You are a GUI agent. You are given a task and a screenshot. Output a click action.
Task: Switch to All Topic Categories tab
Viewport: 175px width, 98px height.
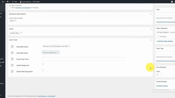163,32
